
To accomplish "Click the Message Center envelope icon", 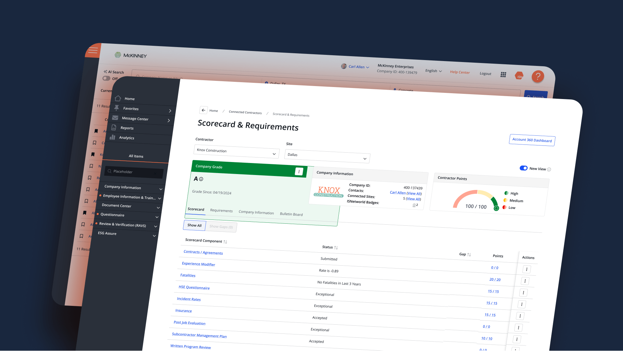I will (x=115, y=118).
